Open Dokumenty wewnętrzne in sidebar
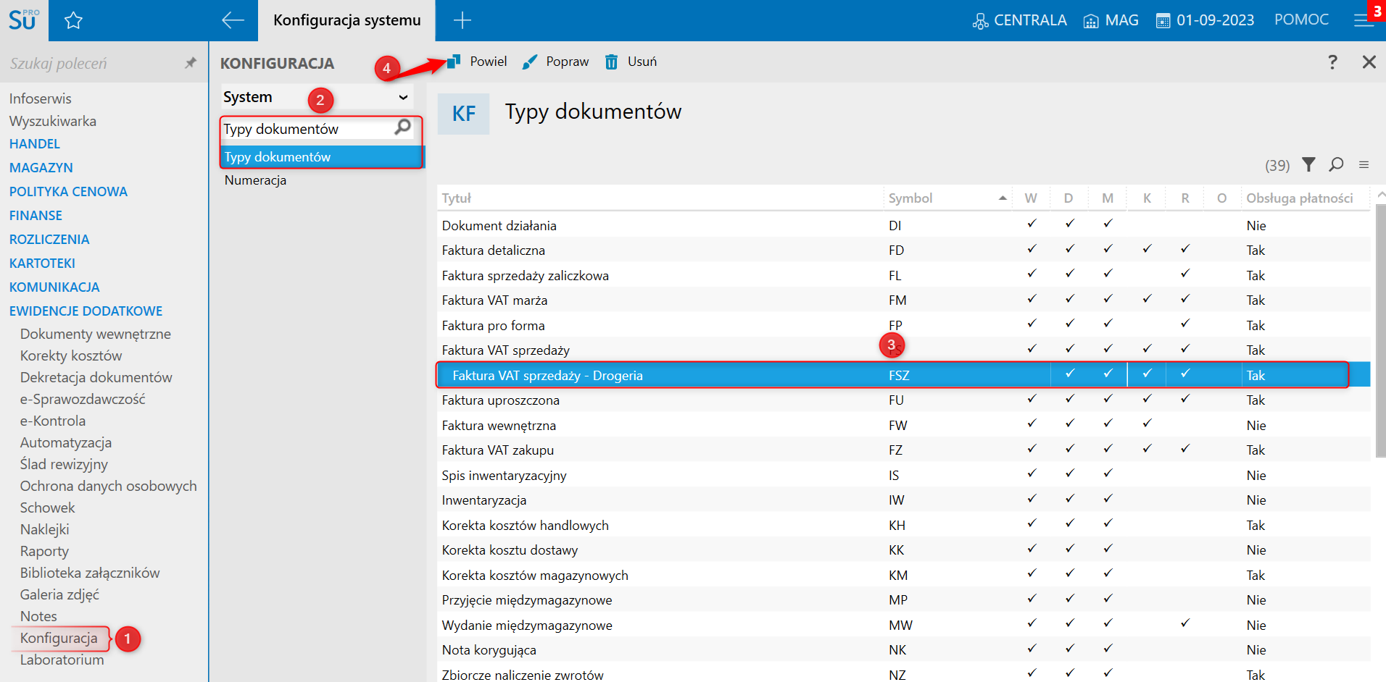1386x682 pixels. [x=96, y=334]
